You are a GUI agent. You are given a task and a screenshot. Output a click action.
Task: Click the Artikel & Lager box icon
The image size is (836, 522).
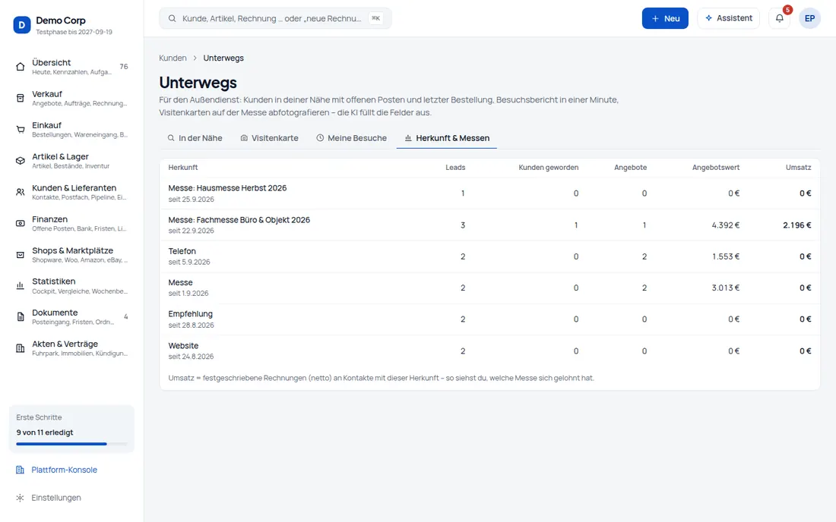21,161
